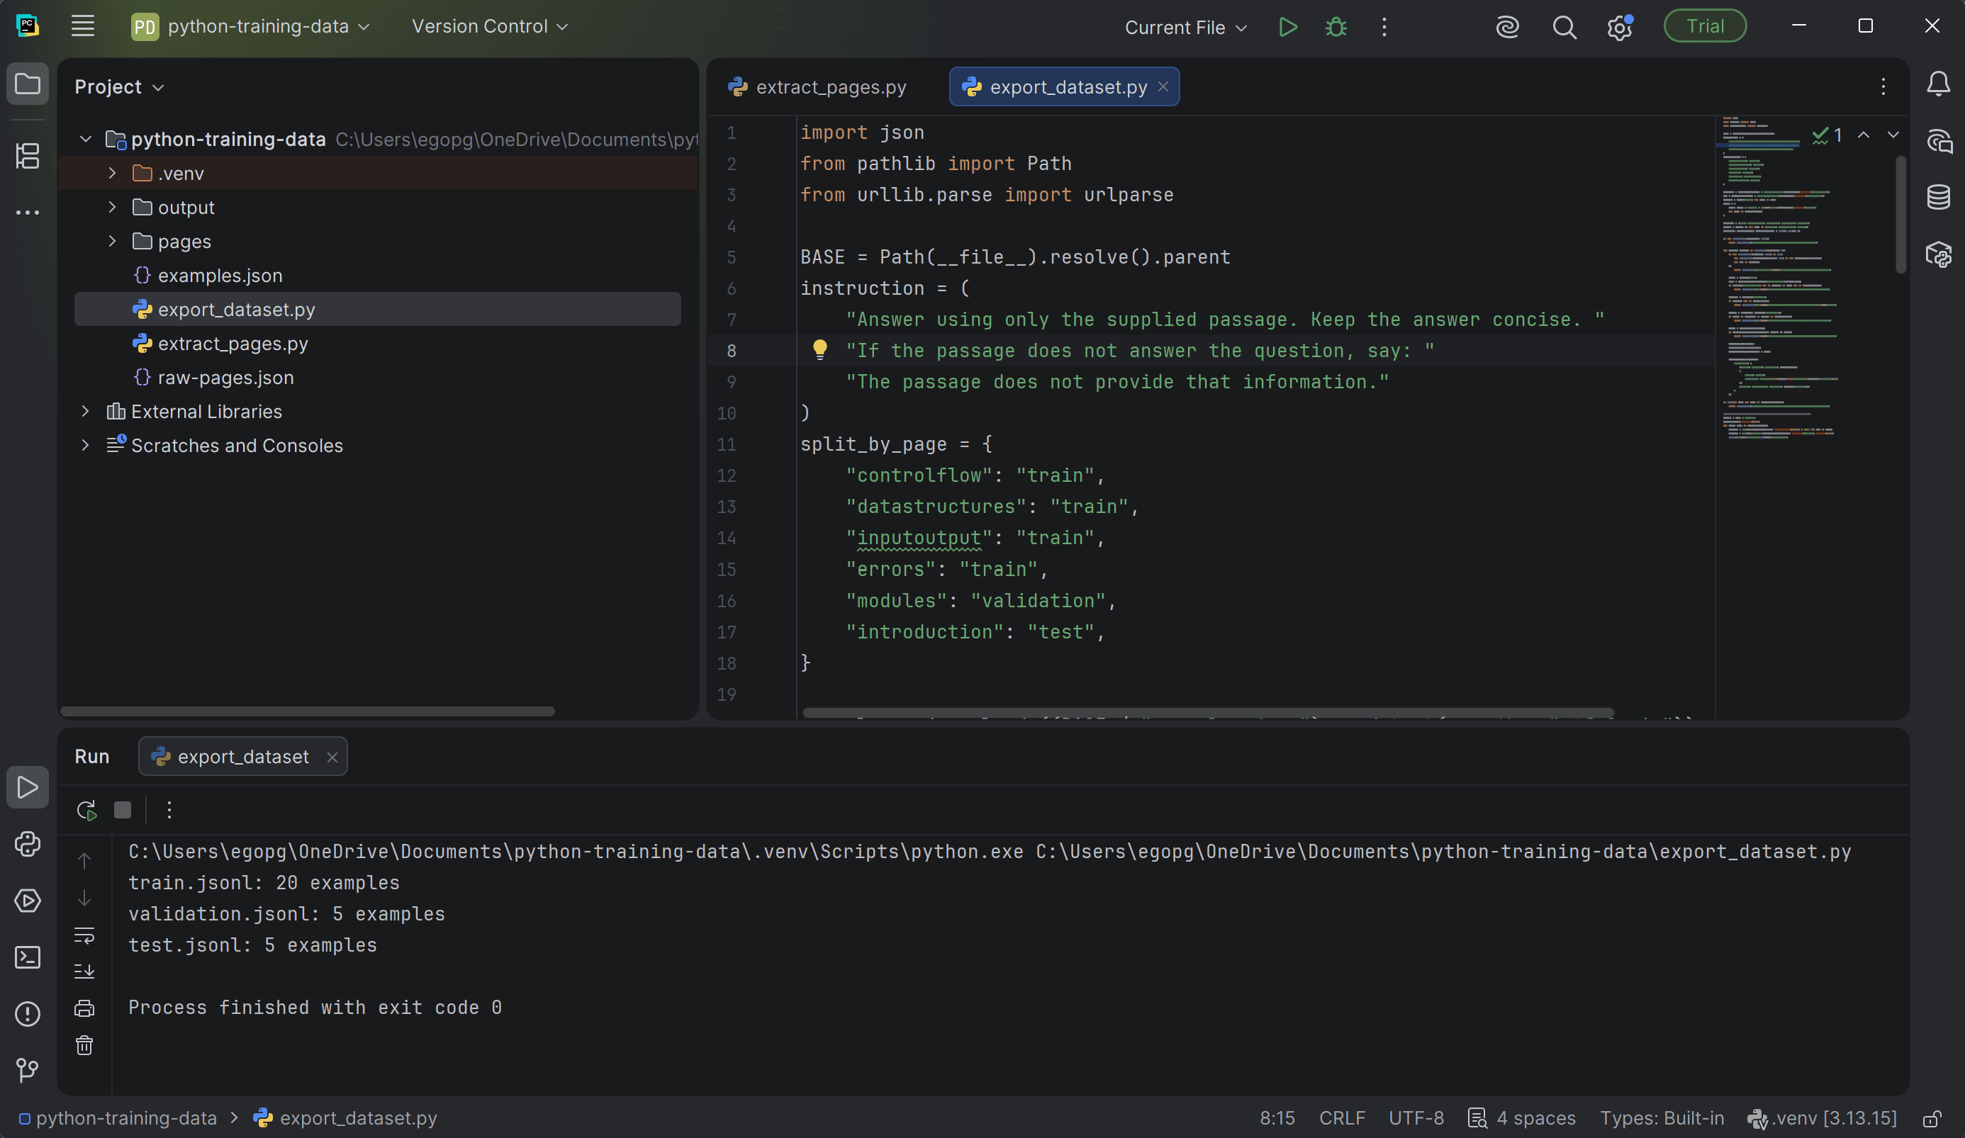This screenshot has height=1138, width=1965.
Task: Toggle scroll to end in Run console
Action: [84, 971]
